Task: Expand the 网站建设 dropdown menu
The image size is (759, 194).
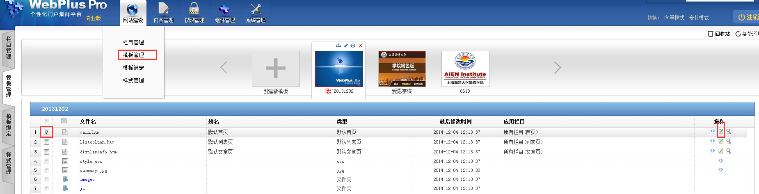Action: click(133, 13)
